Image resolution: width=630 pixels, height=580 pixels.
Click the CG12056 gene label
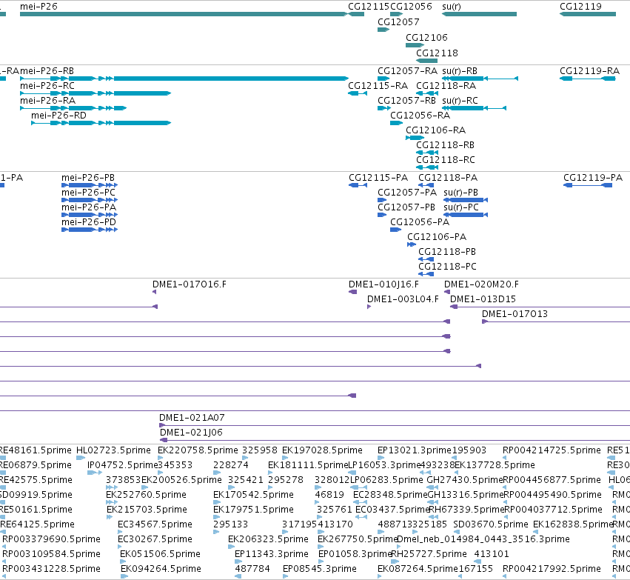[x=411, y=7]
